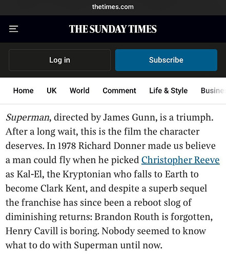
Task: Select the partially visible Business tab
Action: coord(213,91)
